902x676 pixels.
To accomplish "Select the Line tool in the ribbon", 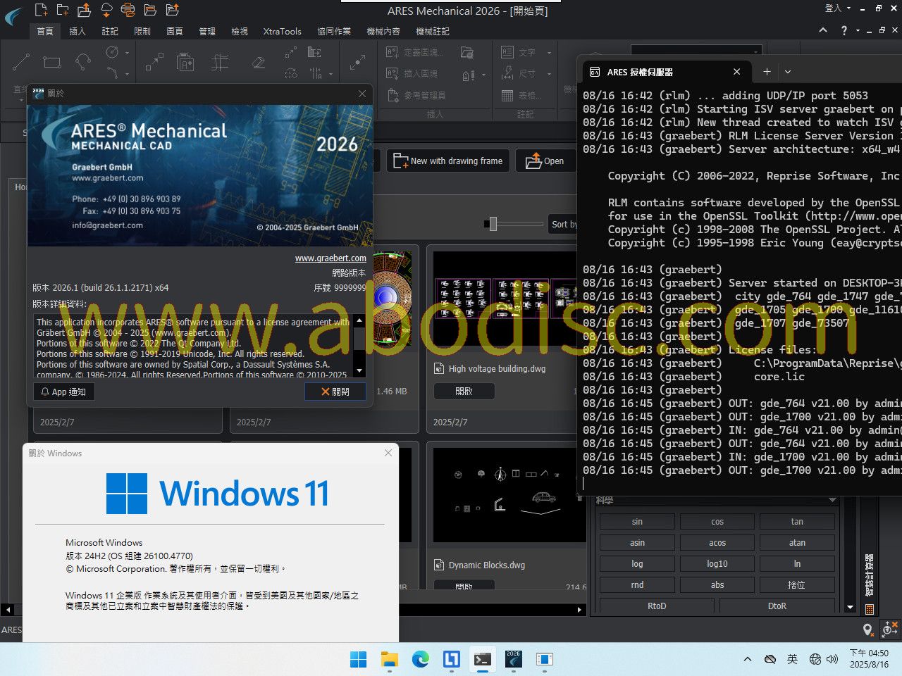I will (21, 62).
